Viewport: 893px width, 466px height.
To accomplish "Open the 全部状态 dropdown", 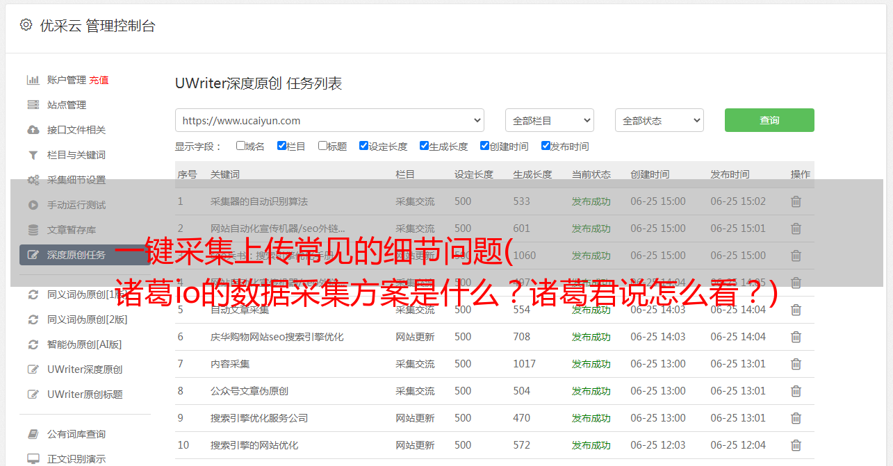I will (x=659, y=120).
